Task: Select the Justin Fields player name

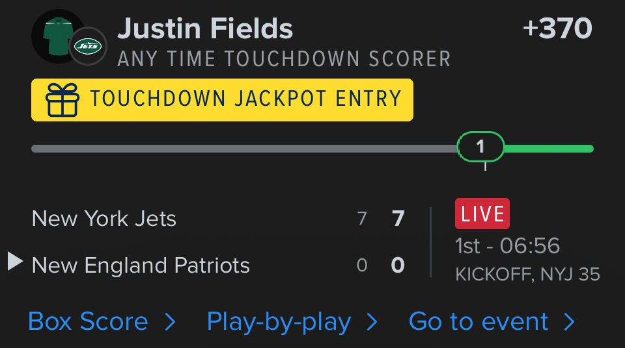Action: click(205, 29)
